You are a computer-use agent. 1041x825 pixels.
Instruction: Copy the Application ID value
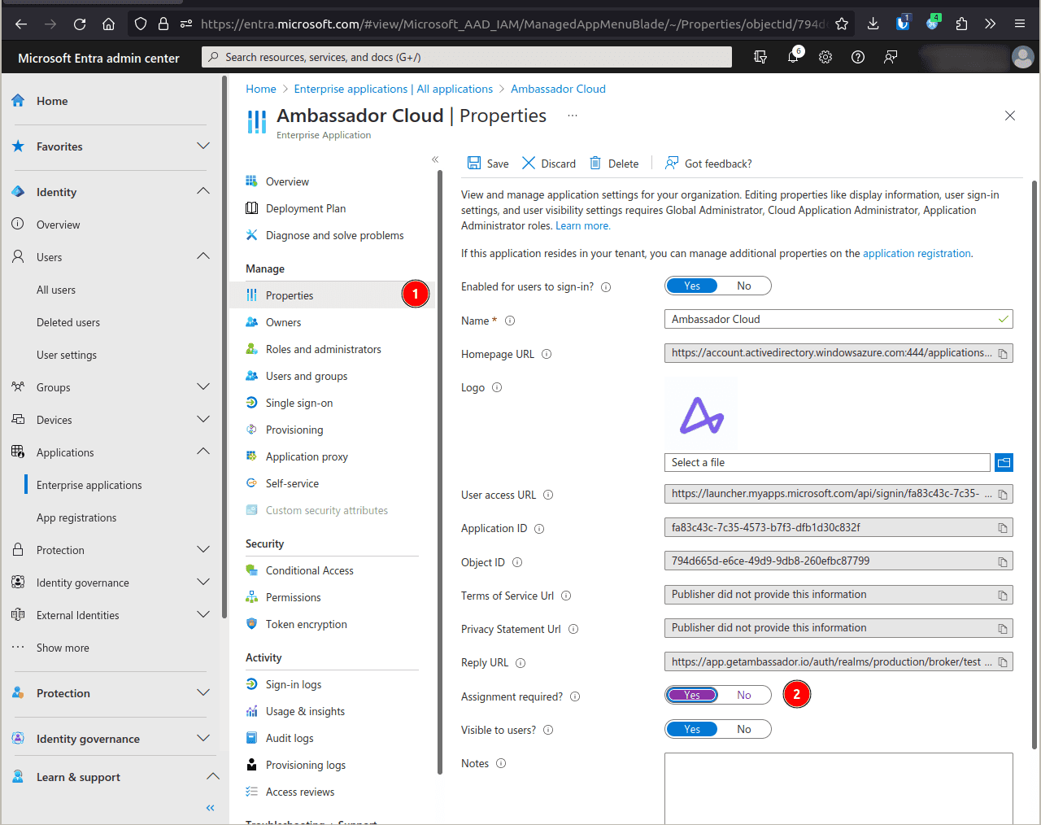pos(1003,528)
